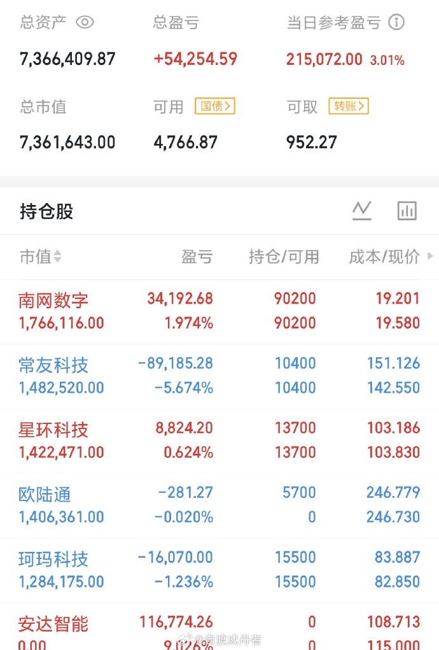Open 欧陆通 stock details
The width and height of the screenshot is (439, 650).
point(45,494)
